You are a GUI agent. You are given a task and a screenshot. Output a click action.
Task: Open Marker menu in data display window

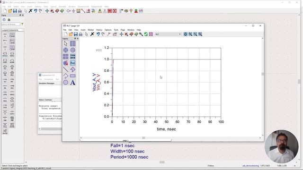click(x=90, y=30)
